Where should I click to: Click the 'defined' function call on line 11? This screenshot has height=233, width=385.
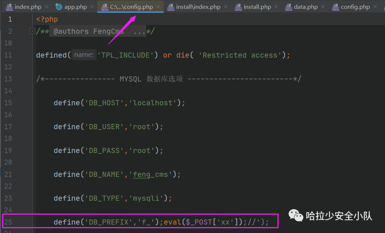point(51,55)
